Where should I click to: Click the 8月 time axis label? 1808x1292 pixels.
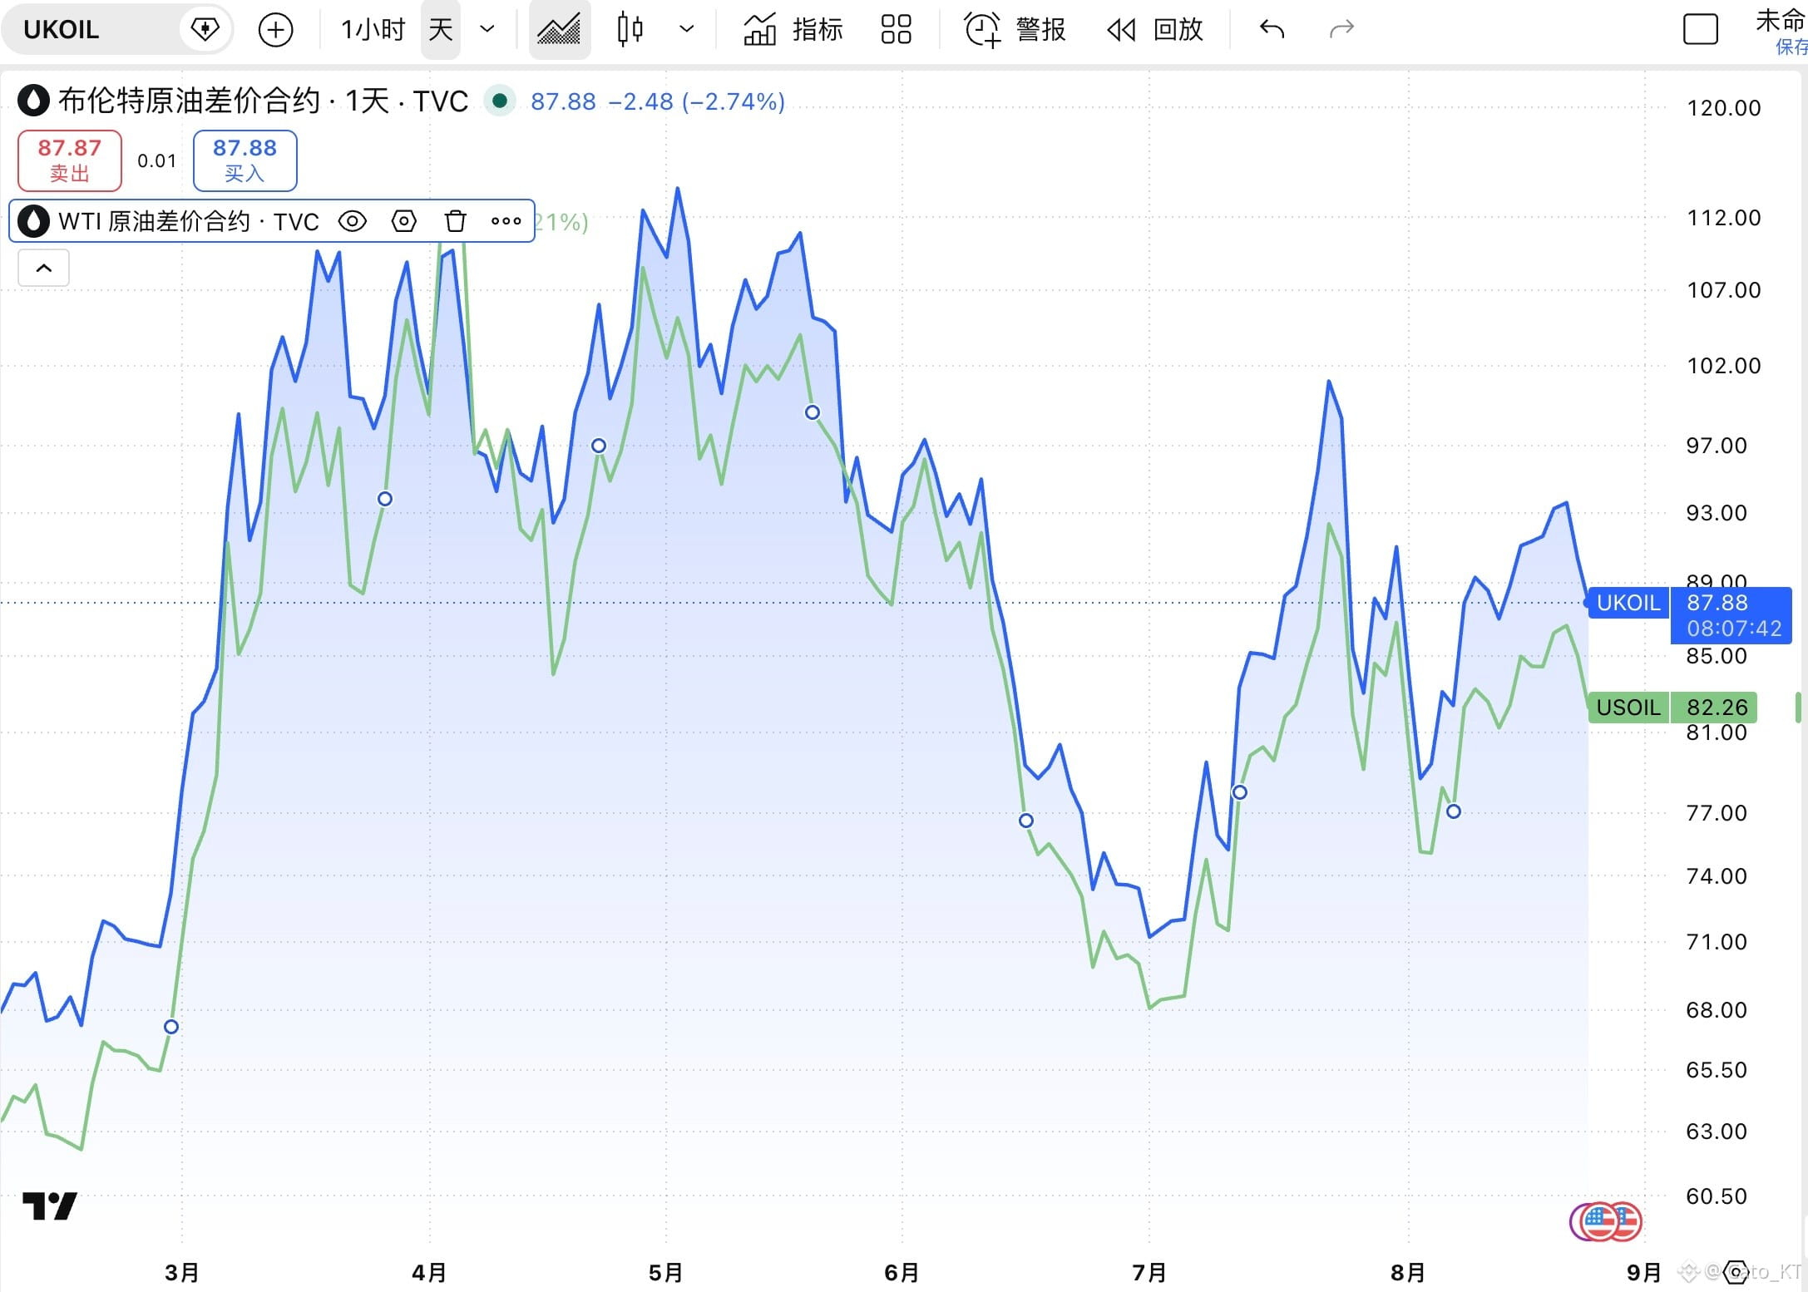(1408, 1273)
